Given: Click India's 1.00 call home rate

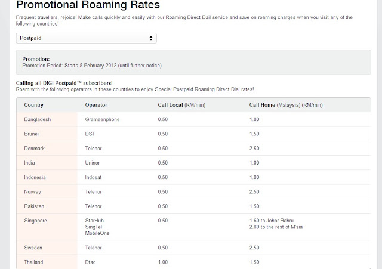Looking at the screenshot, I should (x=254, y=163).
